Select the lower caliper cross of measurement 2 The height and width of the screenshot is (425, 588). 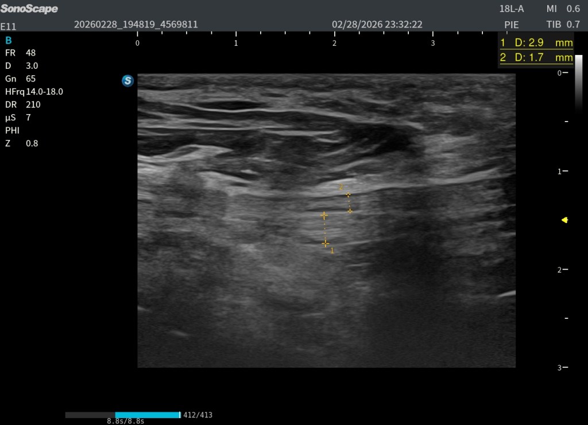(x=350, y=210)
